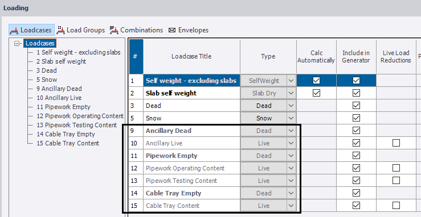This screenshot has width=421, height=217.
Task: Open Type dropdown for Slab self weight
Action: pos(291,93)
